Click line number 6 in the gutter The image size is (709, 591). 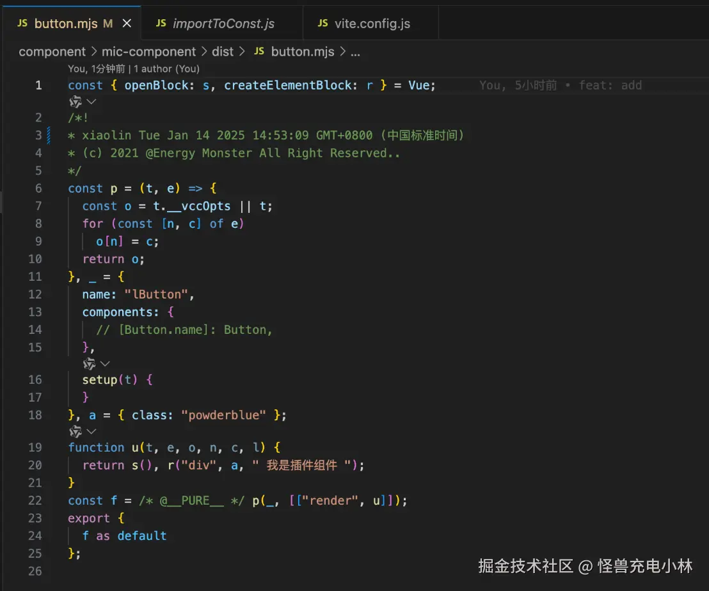point(38,188)
